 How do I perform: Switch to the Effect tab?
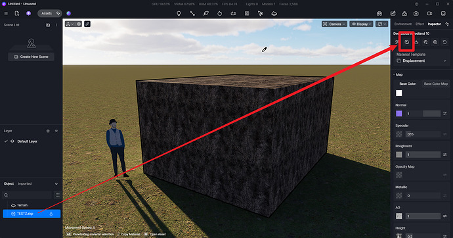[x=420, y=24]
